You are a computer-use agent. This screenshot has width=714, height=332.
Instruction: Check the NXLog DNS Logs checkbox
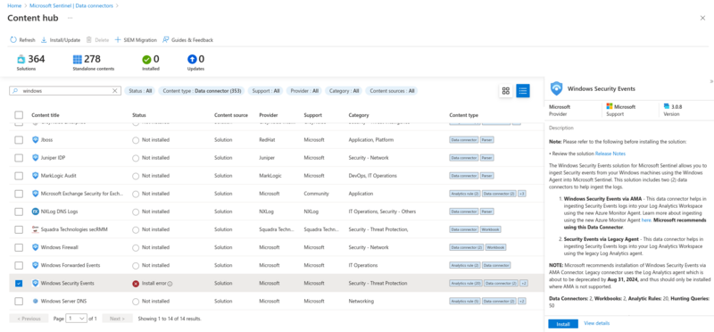[x=19, y=212]
